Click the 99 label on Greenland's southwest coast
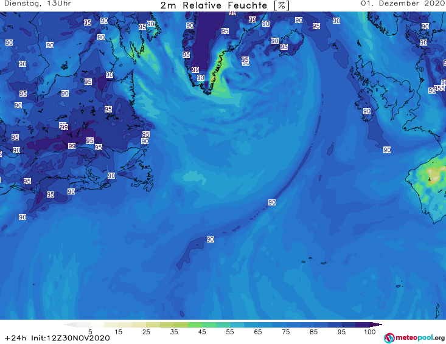Screen dimensions: 446x344 click(195, 70)
